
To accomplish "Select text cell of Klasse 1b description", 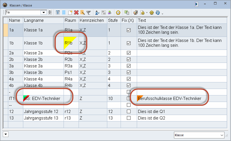I will point(182,43).
